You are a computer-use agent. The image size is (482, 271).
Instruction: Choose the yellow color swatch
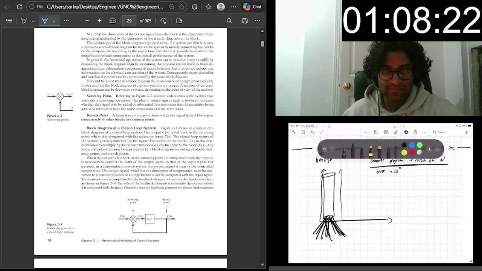coord(404,152)
